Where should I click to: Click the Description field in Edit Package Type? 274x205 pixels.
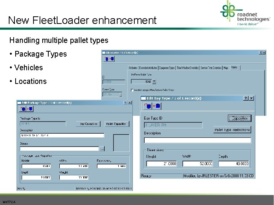pyautogui.click(x=62, y=135)
